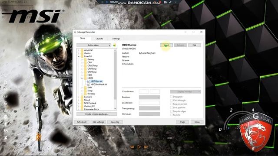Select the HDD folder label
The height and width of the screenshot is (156, 278).
tap(90, 75)
